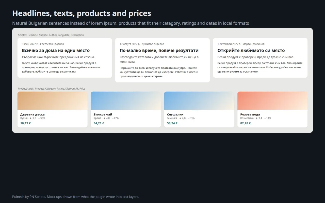Image resolution: width=325 pixels, height=203 pixels.
Task: Click the 'Храна · ★ 4,0 · −47%' line
Action: (x=106, y=118)
